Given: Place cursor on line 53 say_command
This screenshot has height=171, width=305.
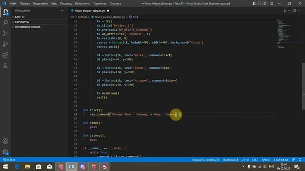Looking at the screenshot, I should (100, 114).
